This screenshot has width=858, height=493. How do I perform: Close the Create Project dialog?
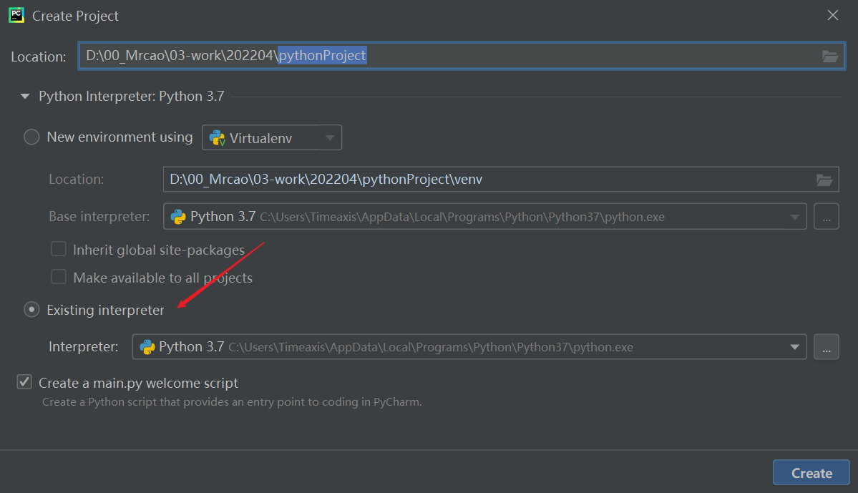pos(833,15)
